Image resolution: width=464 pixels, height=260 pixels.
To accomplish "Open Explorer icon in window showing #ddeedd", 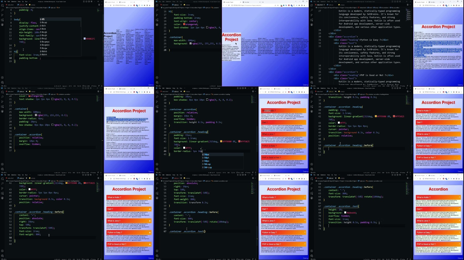I will coord(312,178).
